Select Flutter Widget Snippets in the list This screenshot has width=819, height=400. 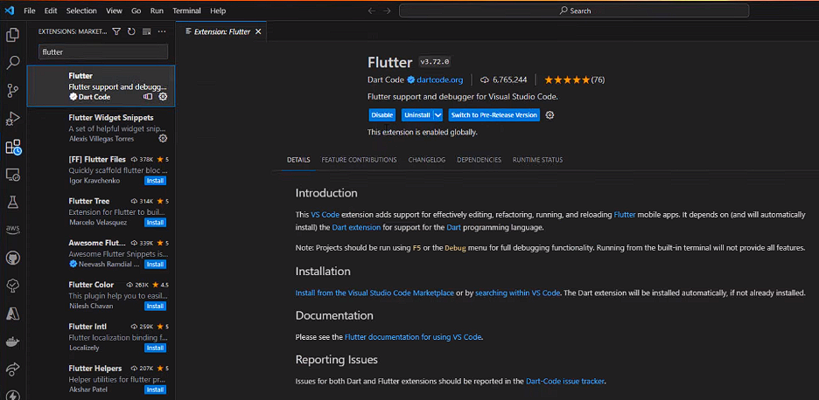[x=101, y=128]
